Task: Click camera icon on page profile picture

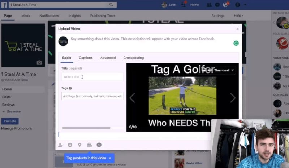Action: coord(39,63)
